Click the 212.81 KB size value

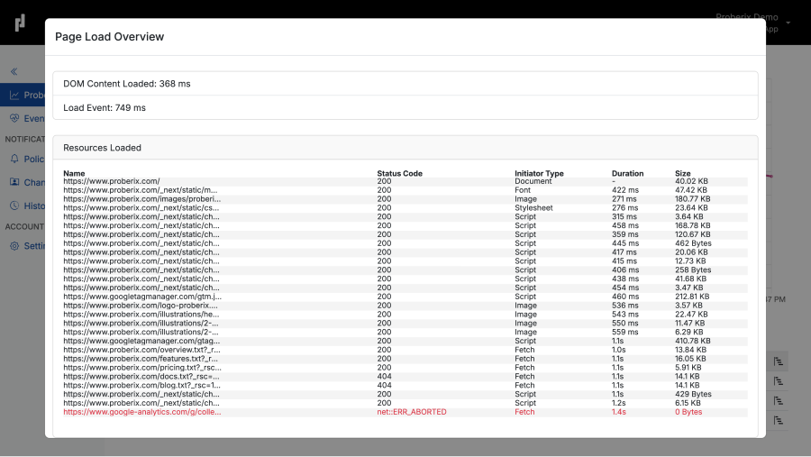[692, 297]
